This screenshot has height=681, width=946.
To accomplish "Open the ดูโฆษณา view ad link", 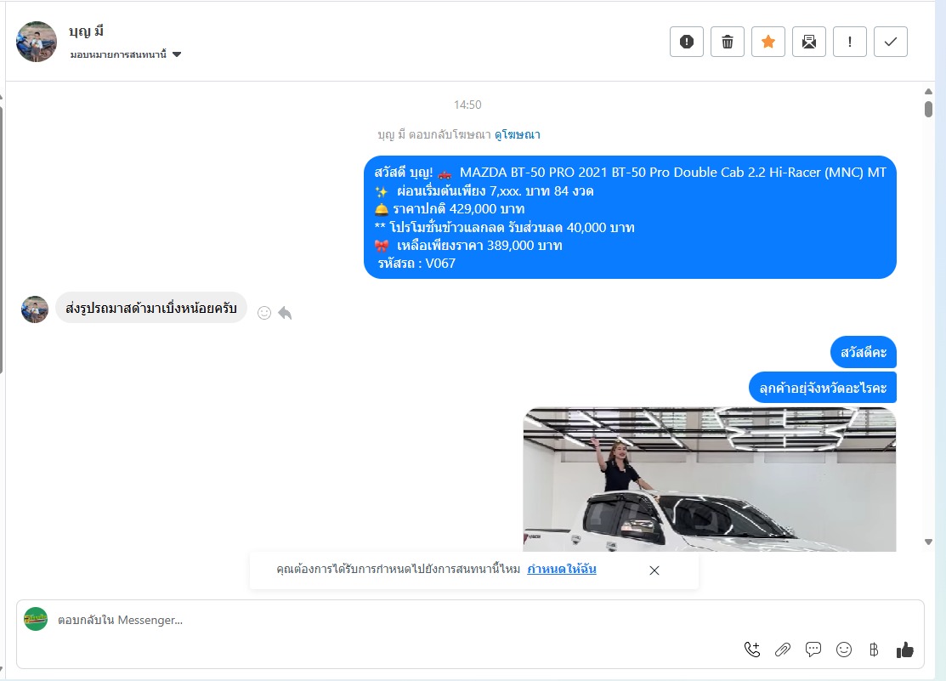I will [517, 134].
